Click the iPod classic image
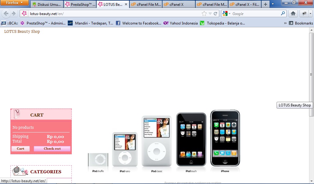The image size is (314, 184). [x=157, y=141]
